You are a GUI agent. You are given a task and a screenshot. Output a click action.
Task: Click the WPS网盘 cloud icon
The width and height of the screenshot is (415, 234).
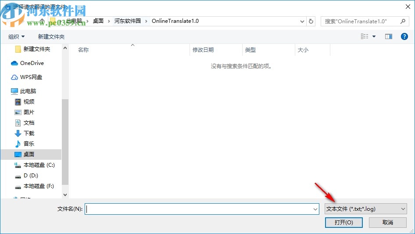(x=14, y=77)
